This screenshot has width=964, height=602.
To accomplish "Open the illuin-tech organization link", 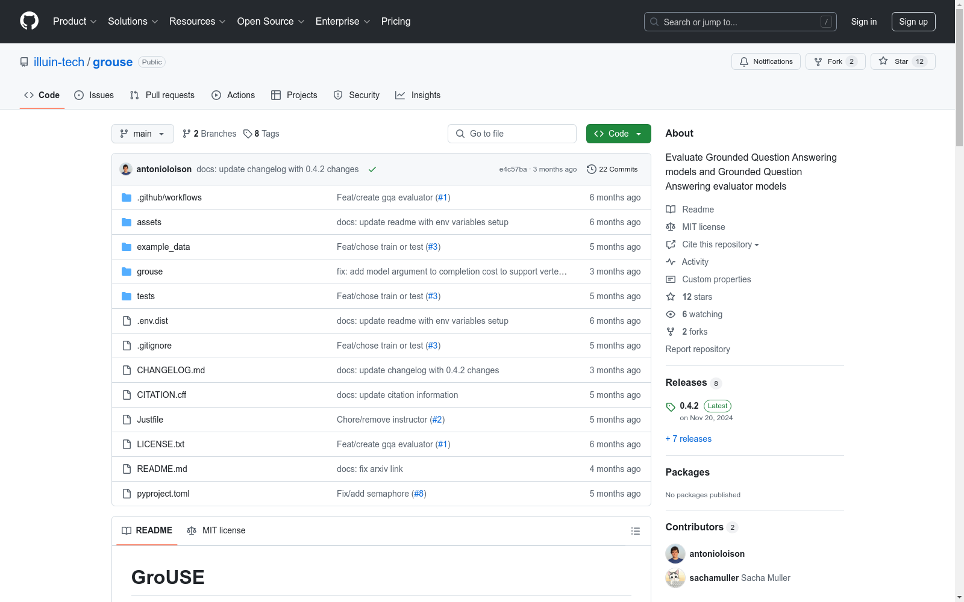I will pyautogui.click(x=59, y=62).
